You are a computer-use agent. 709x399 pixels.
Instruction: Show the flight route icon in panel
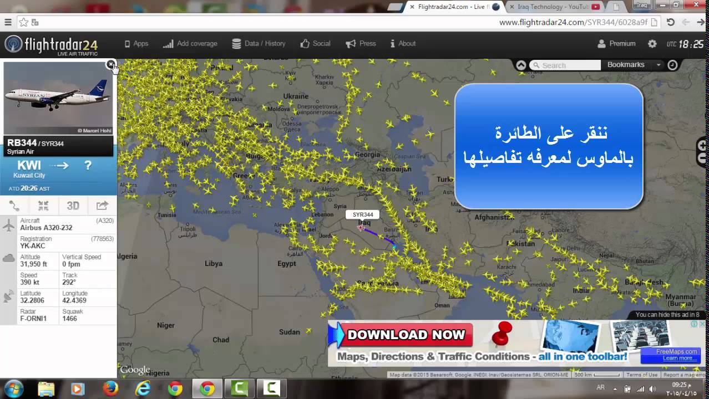click(14, 206)
